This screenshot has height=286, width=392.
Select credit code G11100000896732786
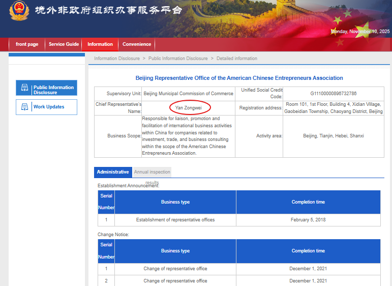click(x=333, y=94)
